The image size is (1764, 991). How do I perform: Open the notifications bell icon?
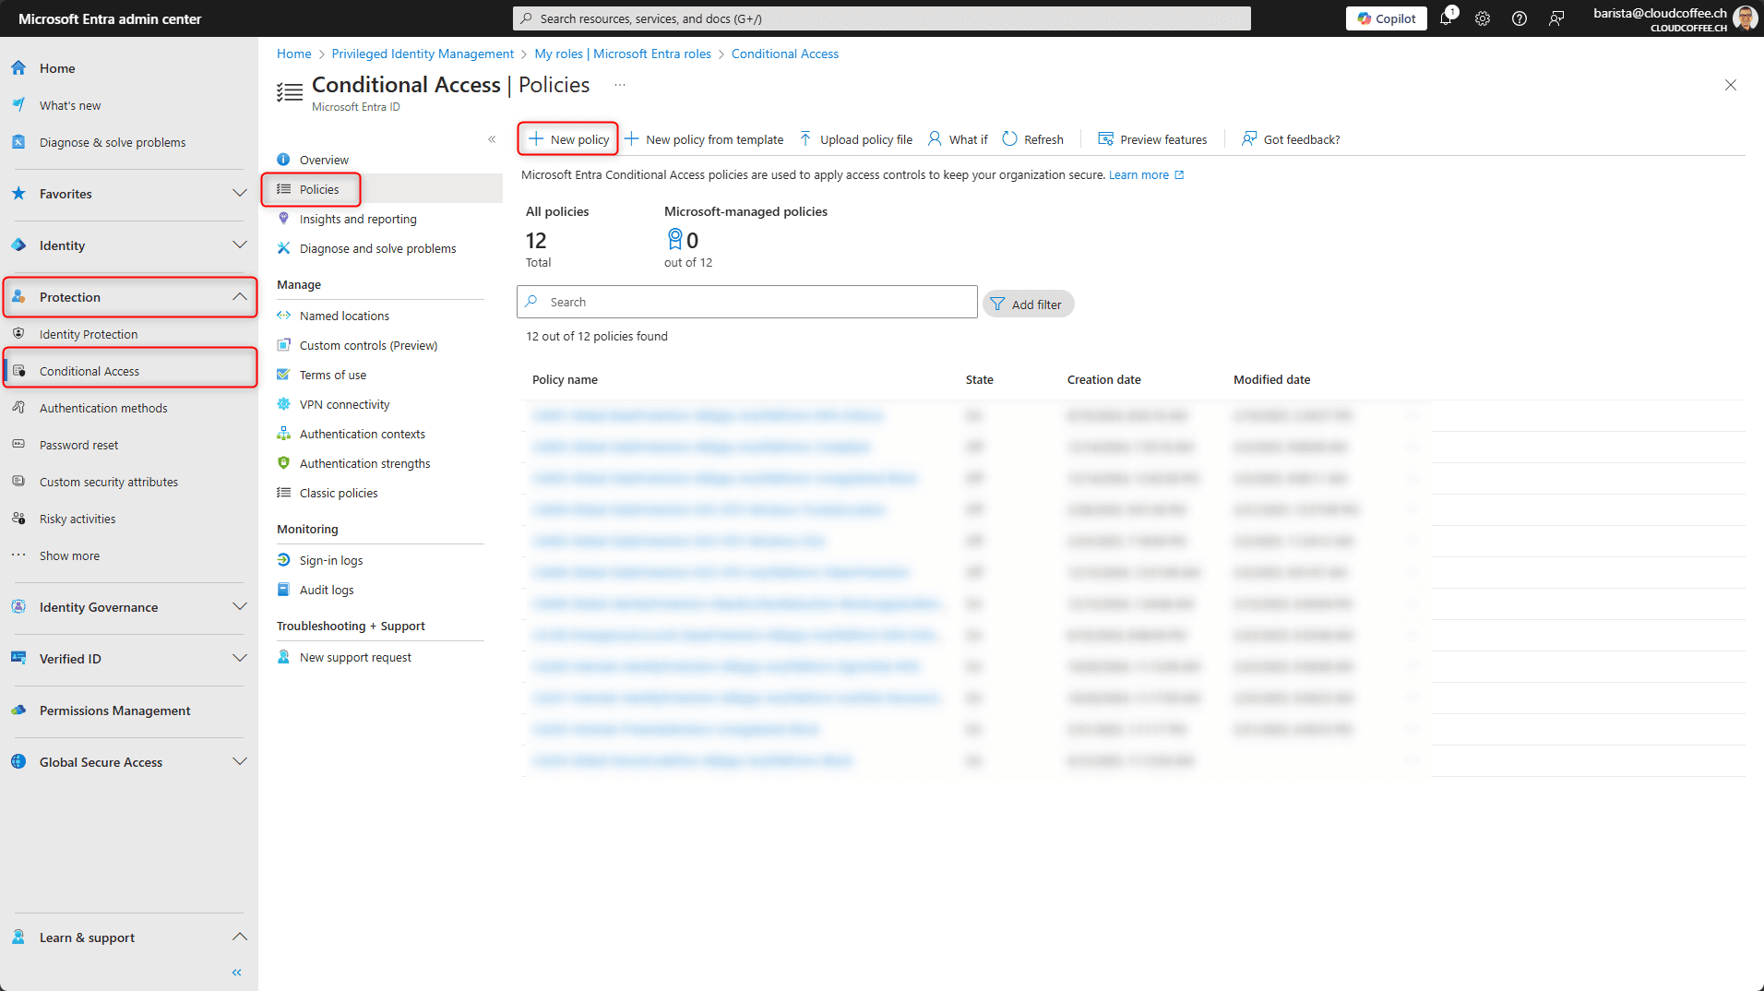coord(1446,18)
